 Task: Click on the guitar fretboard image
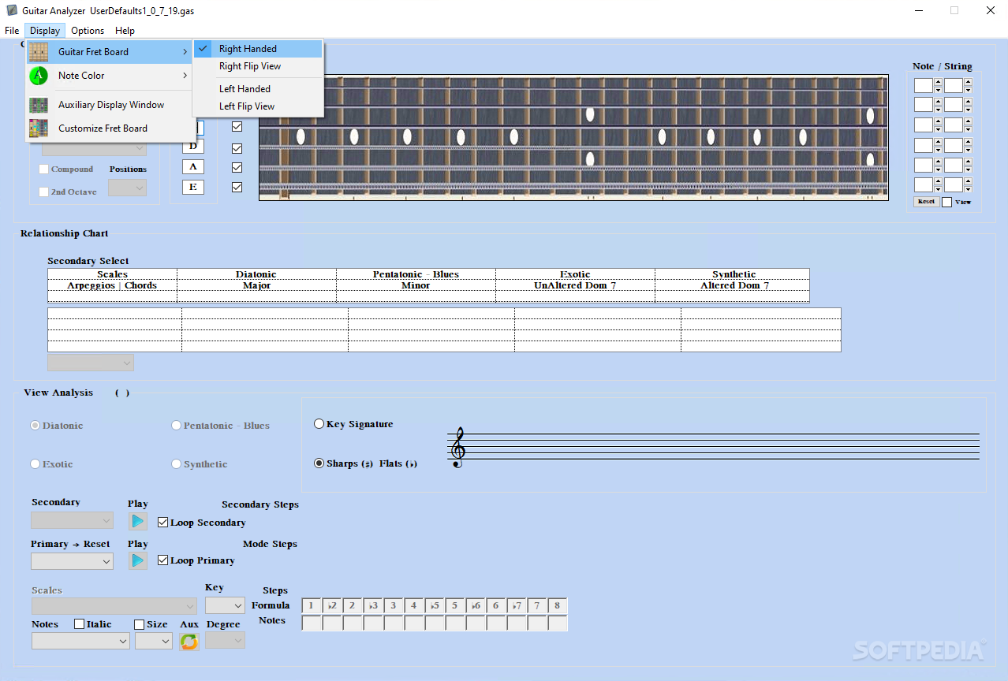coord(573,137)
